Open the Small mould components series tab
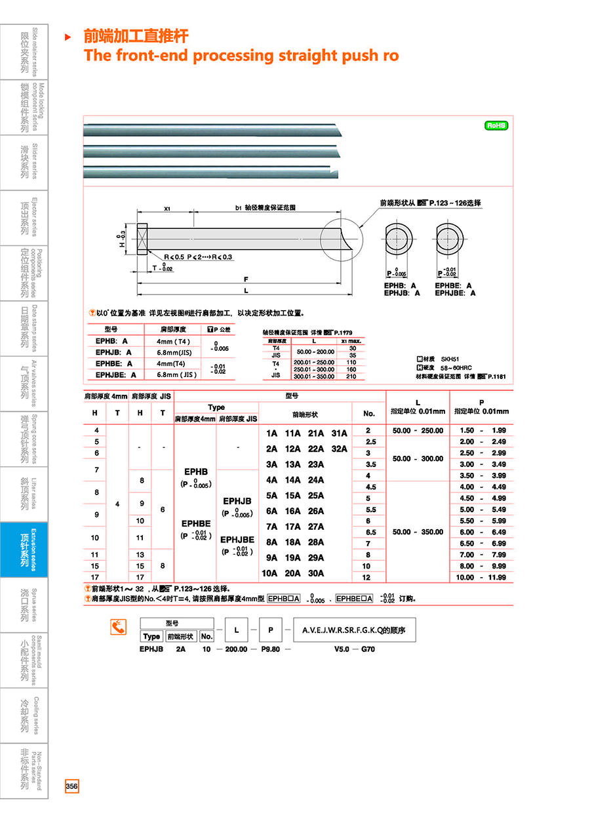The image size is (611, 823). coord(24,660)
